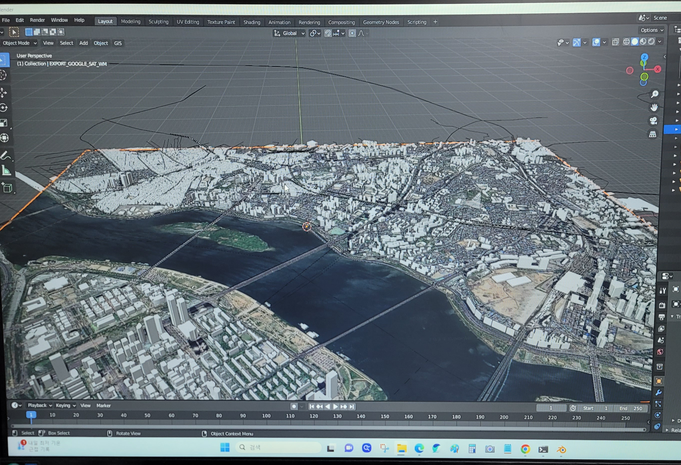Open Global transform orientation dropdown
Viewport: 681px width, 465px height.
(x=289, y=34)
